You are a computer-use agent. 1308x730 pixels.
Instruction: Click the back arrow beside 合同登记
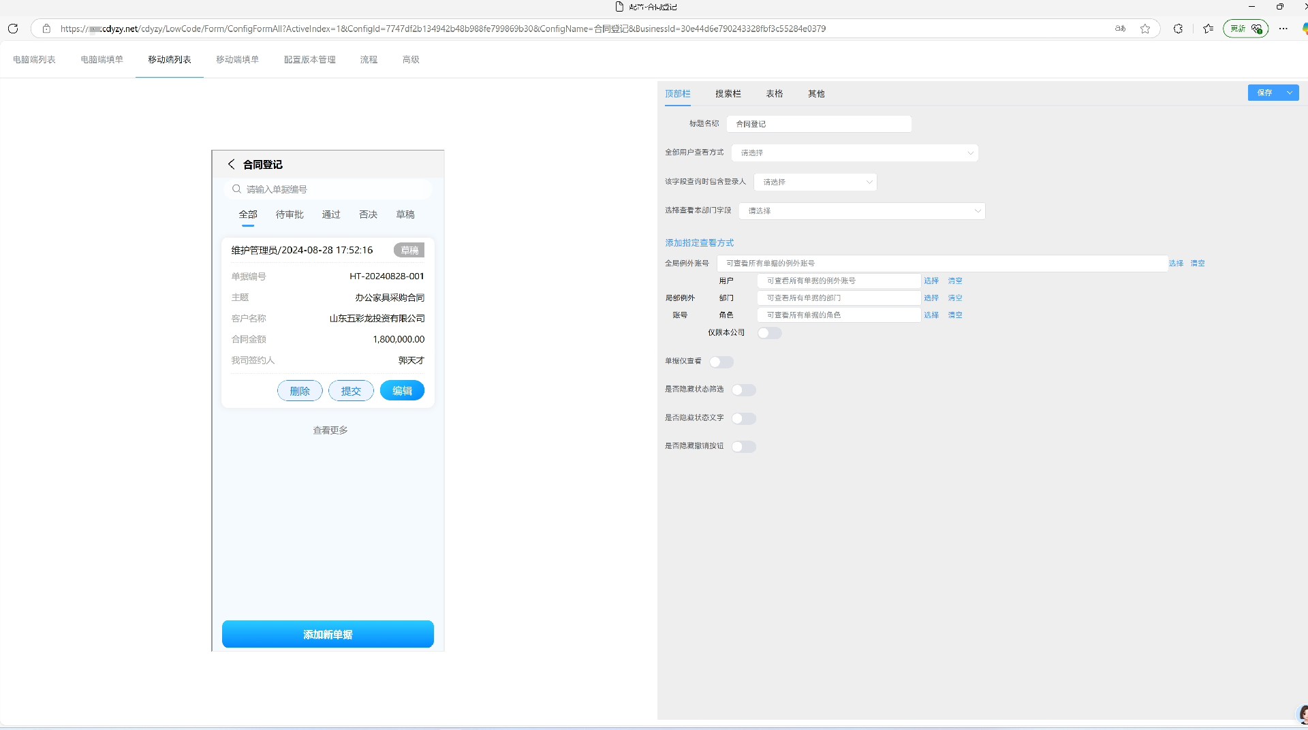coord(231,164)
